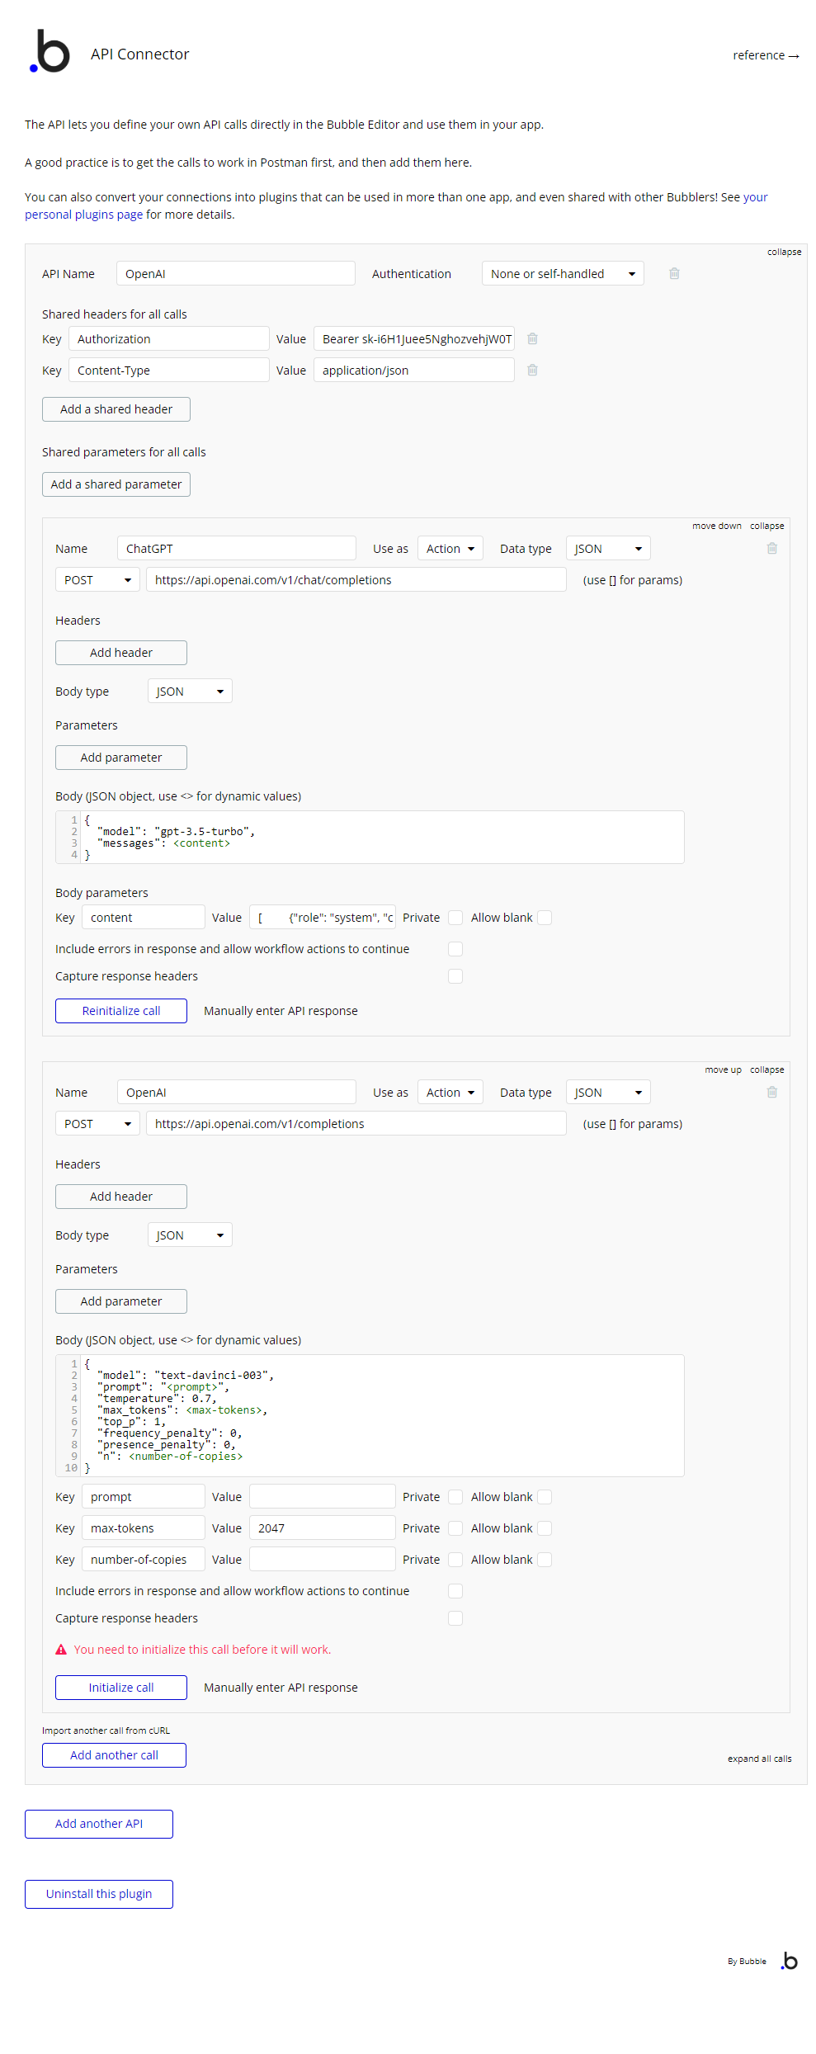Collapse the OpenAI API section

(784, 252)
